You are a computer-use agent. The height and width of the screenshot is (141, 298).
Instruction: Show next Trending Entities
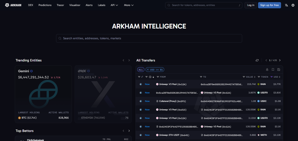[x=129, y=60]
